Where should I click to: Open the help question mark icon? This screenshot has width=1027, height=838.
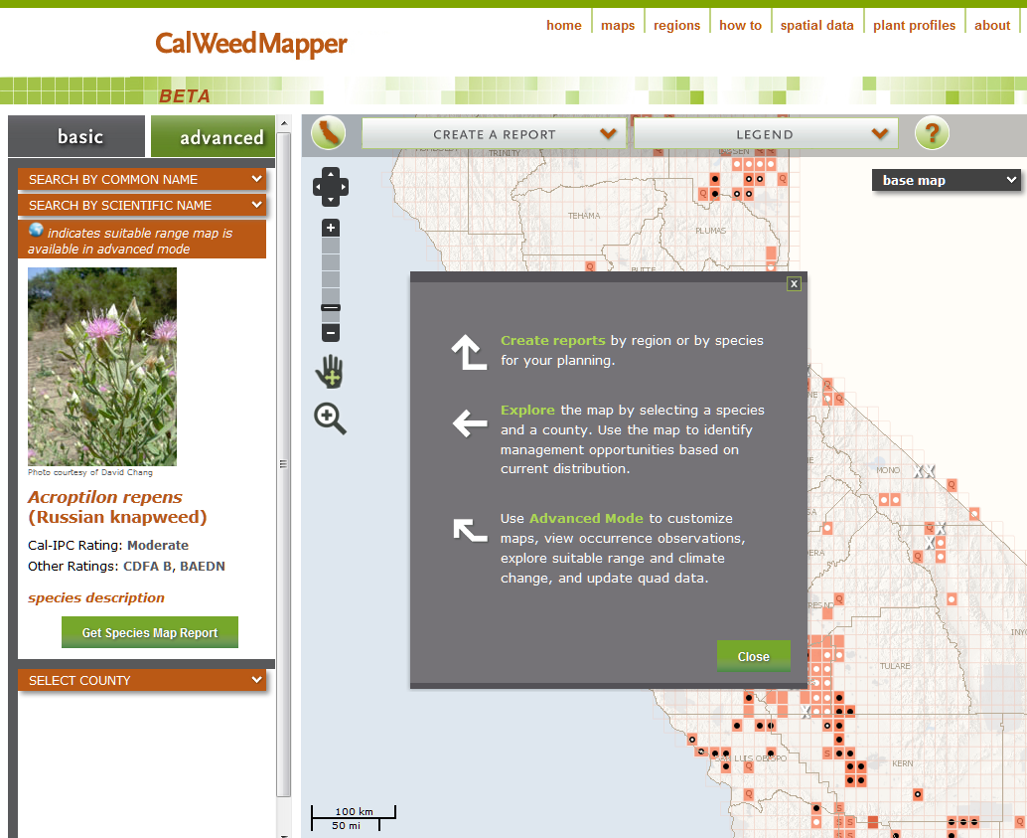coord(932,133)
